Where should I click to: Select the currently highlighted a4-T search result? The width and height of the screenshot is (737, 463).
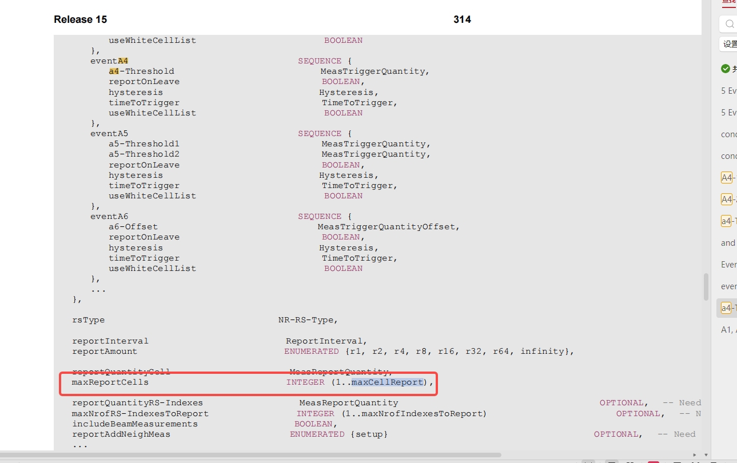(727, 308)
